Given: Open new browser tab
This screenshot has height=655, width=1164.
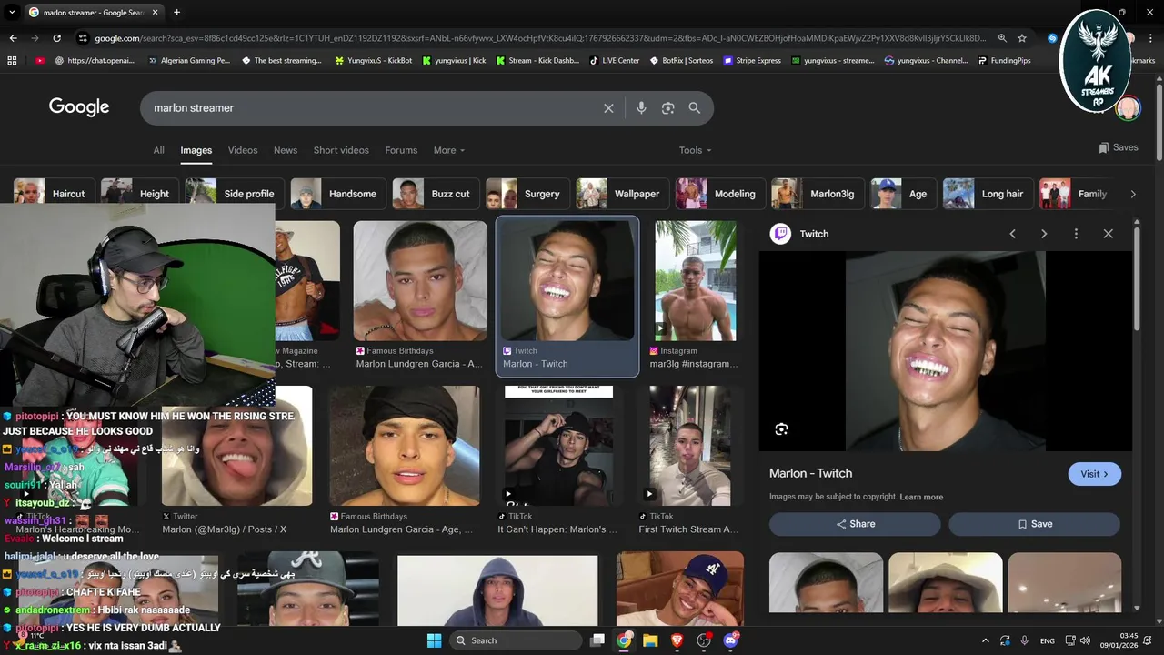Looking at the screenshot, I should pyautogui.click(x=176, y=12).
